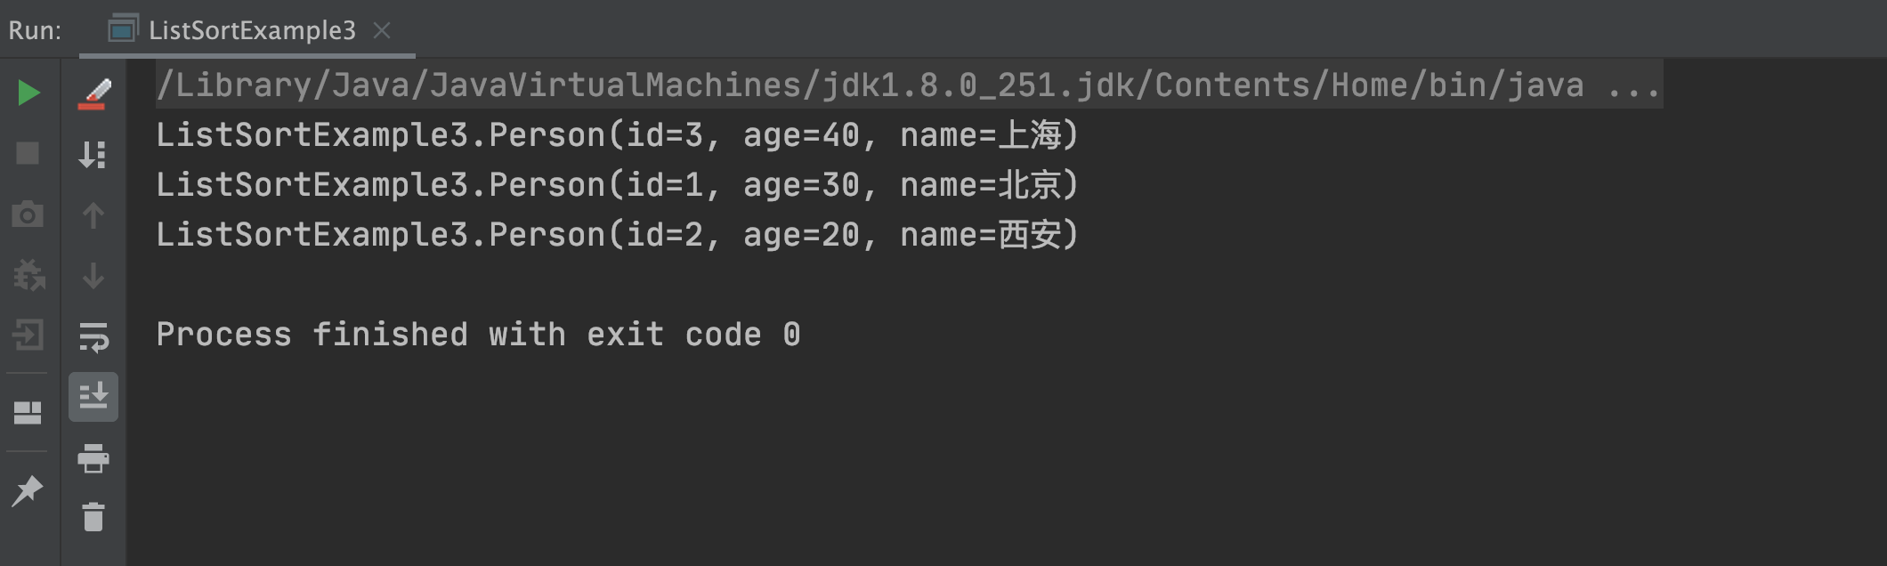Select the ListSortExample3 run tab

[232, 30]
